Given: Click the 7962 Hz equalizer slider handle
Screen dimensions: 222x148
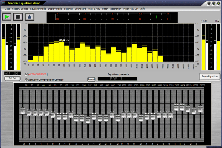Looking at the screenshot, I should (176, 107).
